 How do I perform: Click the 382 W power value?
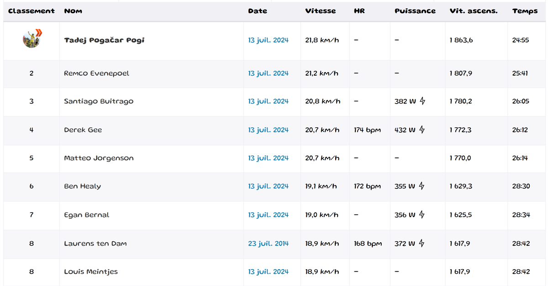coord(406,101)
